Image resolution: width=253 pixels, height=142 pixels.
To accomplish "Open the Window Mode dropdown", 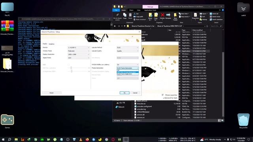I will click(79, 51).
